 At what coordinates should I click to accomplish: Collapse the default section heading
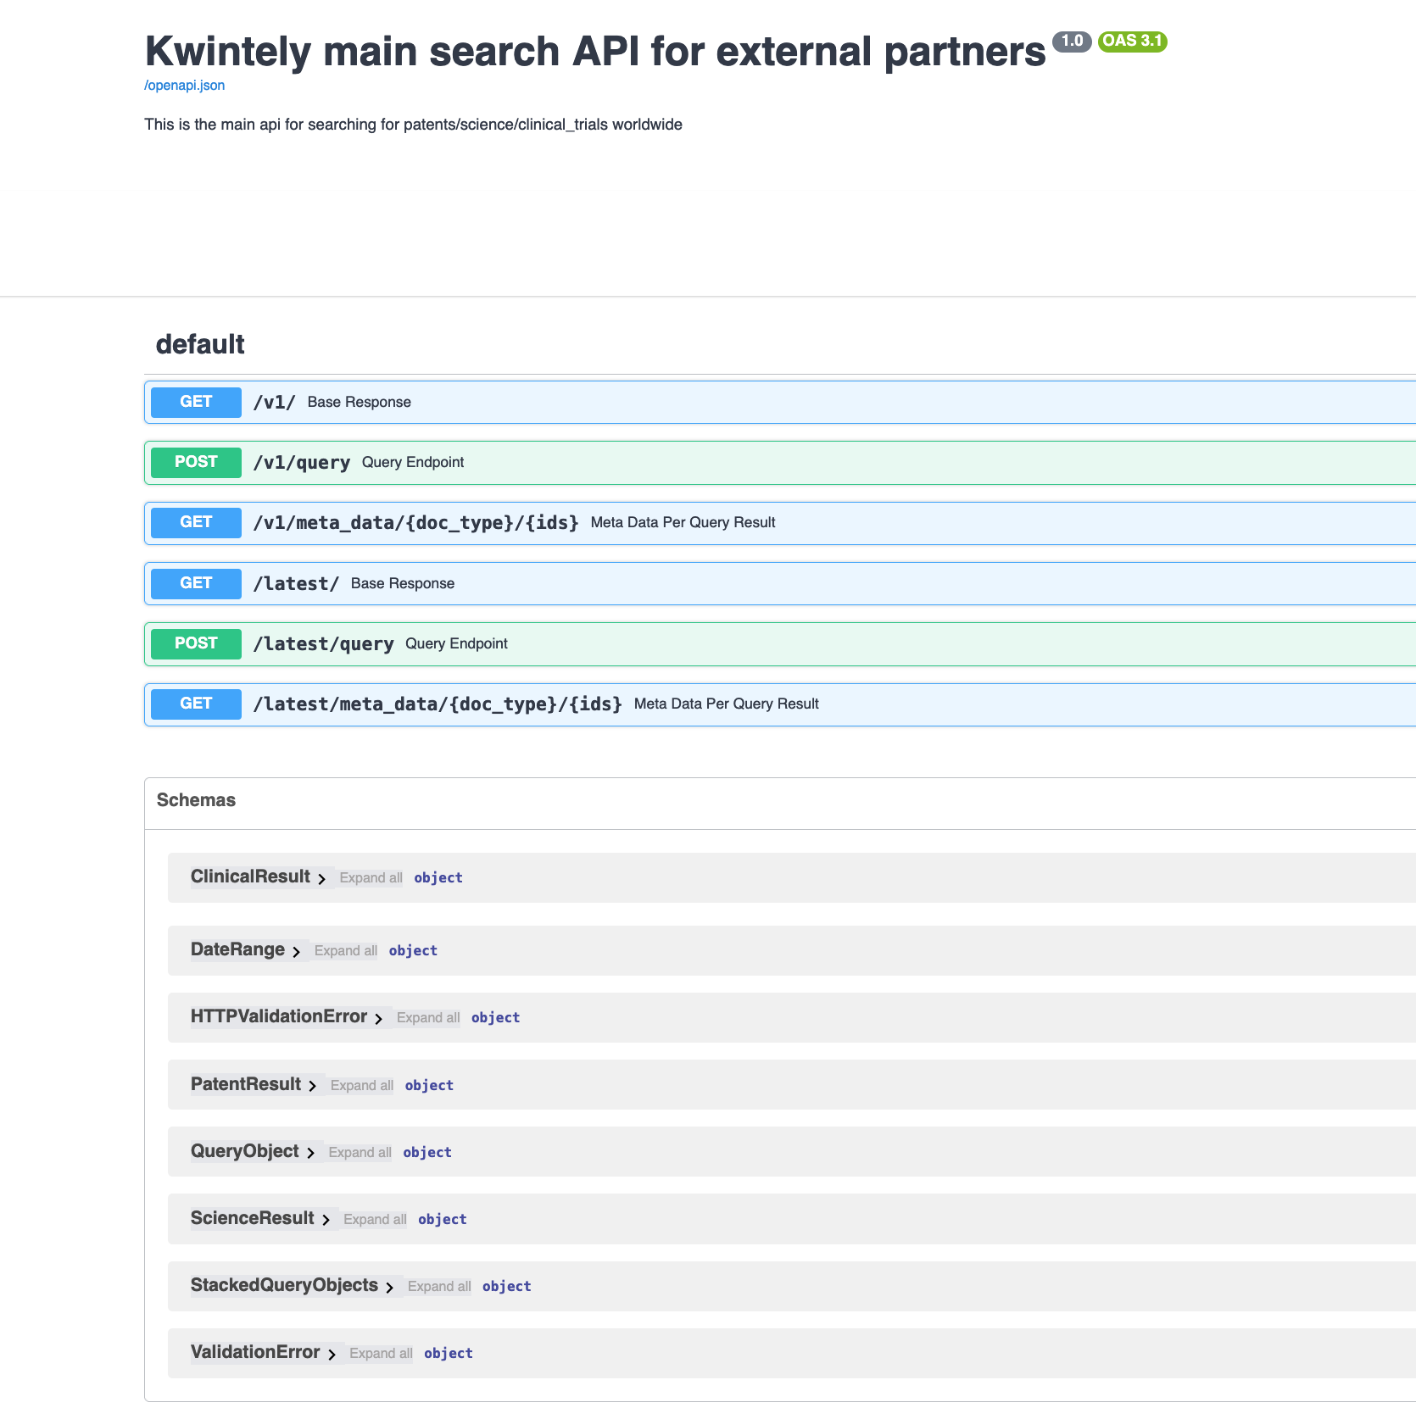click(200, 344)
